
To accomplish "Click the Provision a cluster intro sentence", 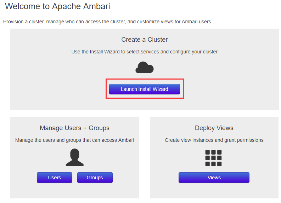I will (x=108, y=22).
